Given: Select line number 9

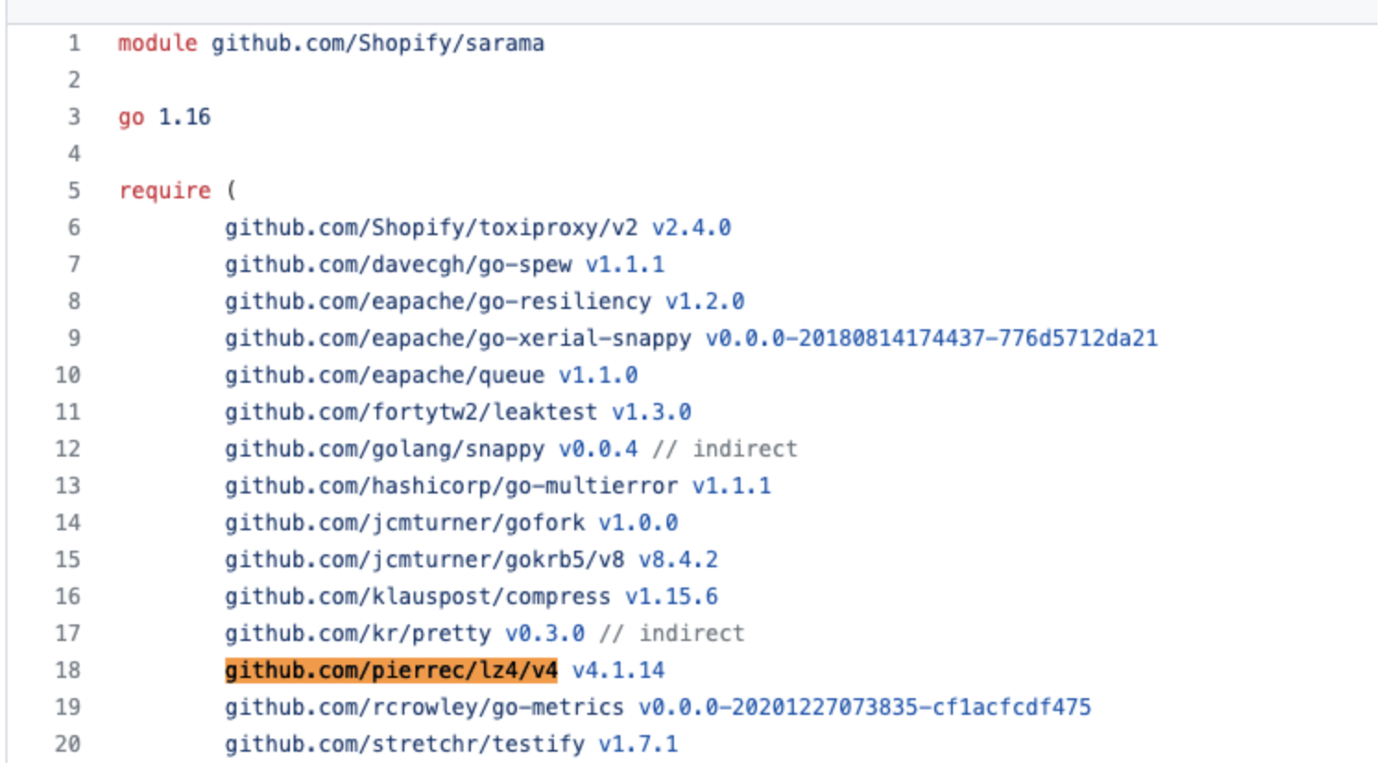Looking at the screenshot, I should (74, 339).
